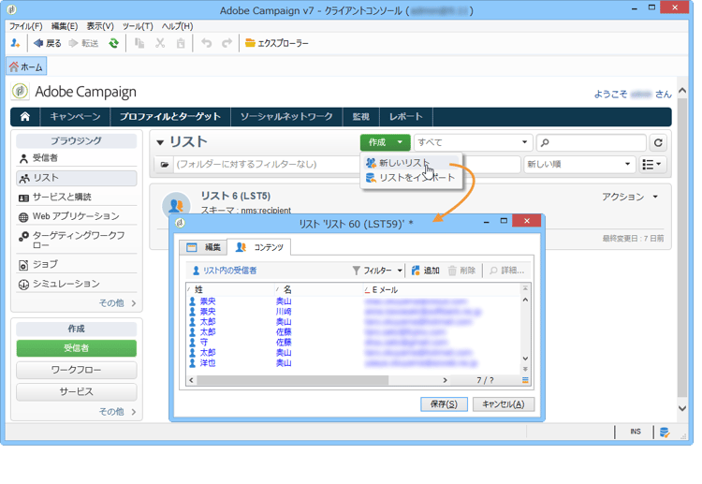Collapse the リスト section triangle

coord(160,143)
